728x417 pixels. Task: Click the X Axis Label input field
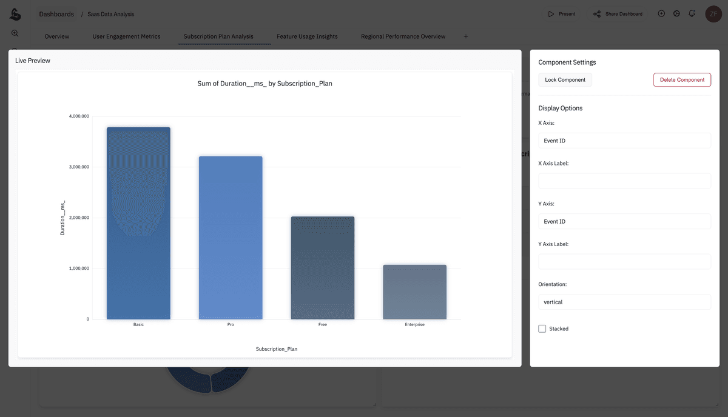624,181
